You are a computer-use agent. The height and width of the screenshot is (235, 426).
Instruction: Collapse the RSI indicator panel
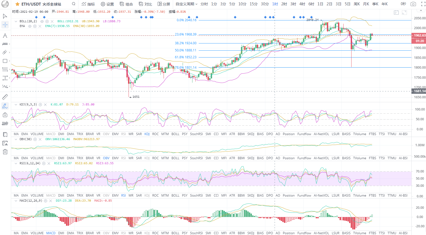tap(16, 163)
